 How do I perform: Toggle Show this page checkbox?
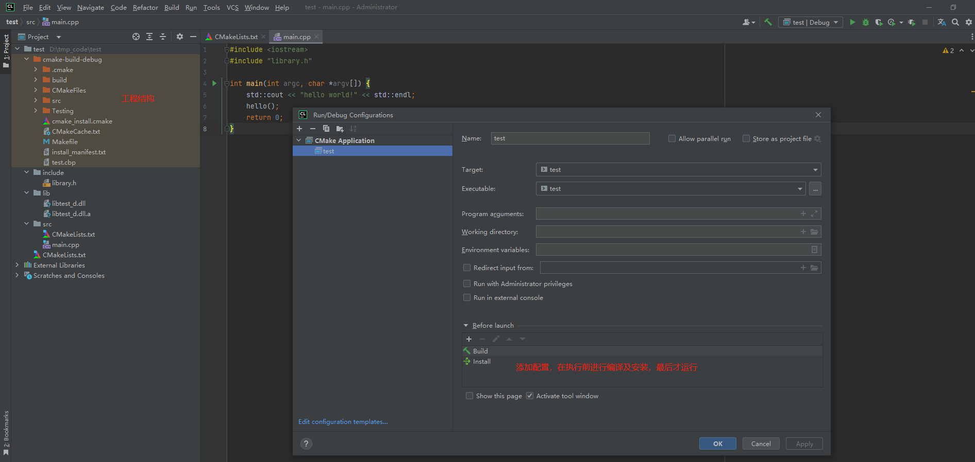(469, 396)
